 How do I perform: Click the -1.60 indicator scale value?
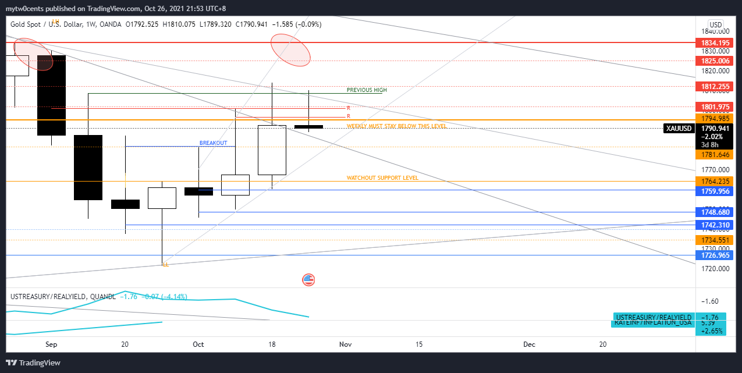(x=710, y=301)
